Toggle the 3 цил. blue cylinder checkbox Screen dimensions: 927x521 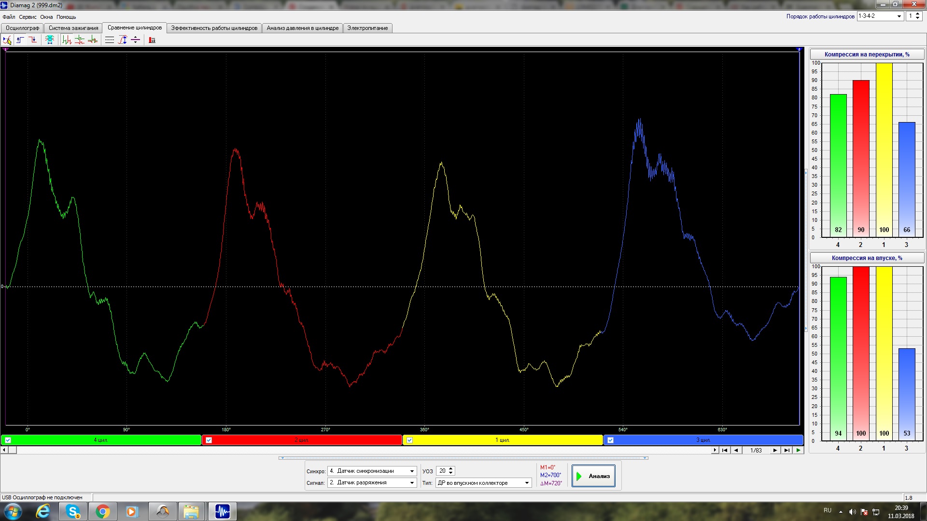[x=610, y=440]
